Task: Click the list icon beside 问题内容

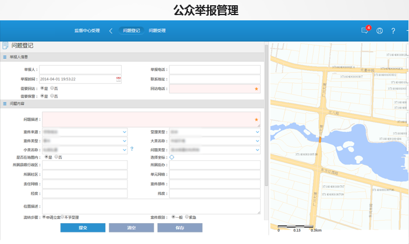Action: [5, 103]
